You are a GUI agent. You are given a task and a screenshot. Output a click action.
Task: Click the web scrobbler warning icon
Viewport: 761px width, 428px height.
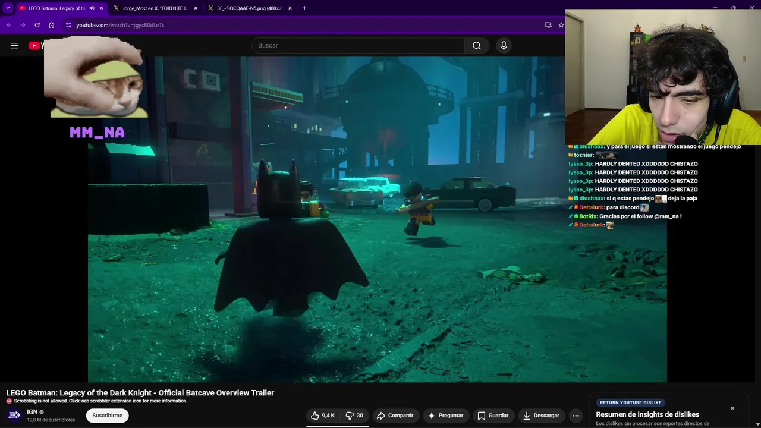click(x=9, y=401)
